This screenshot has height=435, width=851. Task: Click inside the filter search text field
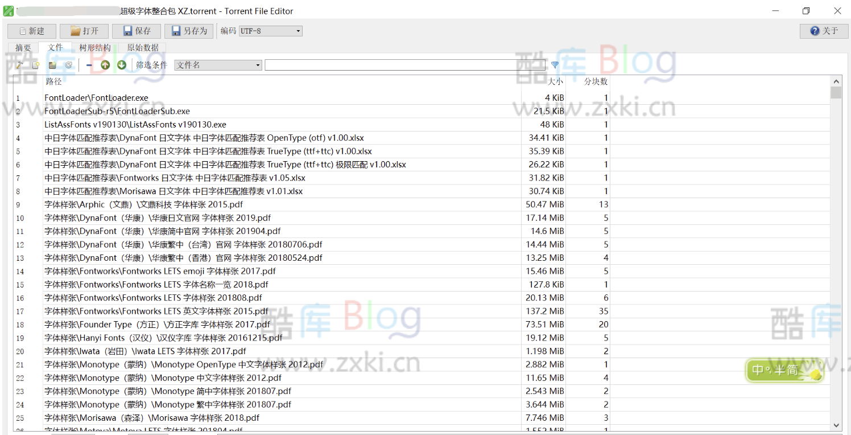tap(404, 64)
